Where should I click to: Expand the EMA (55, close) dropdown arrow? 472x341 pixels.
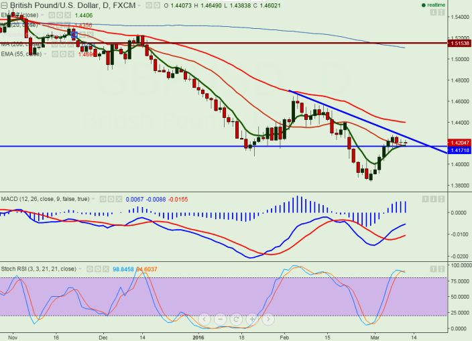(x=46, y=54)
